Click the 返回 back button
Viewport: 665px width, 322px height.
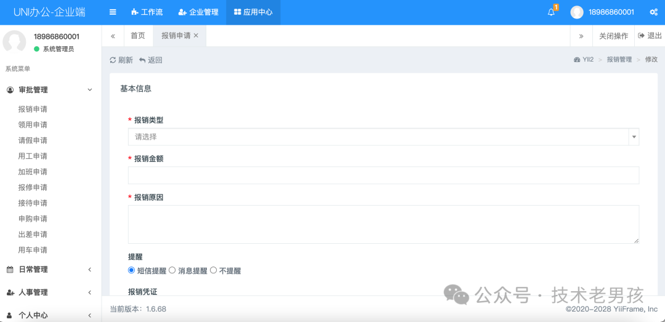(151, 60)
